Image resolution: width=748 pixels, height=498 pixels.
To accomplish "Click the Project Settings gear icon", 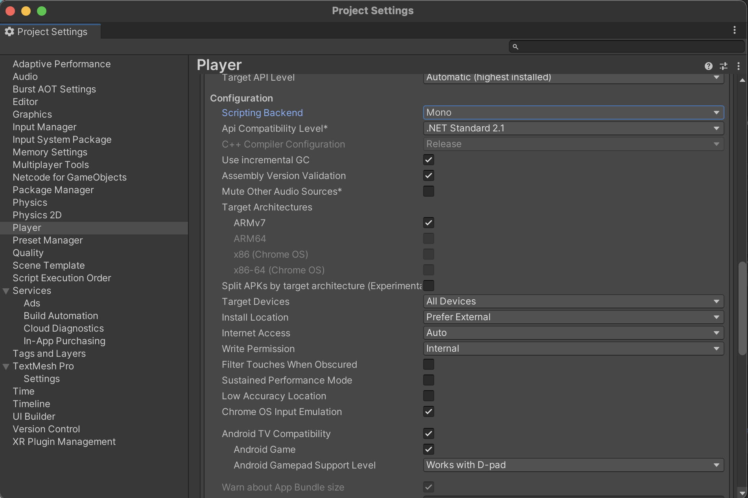I will (9, 31).
